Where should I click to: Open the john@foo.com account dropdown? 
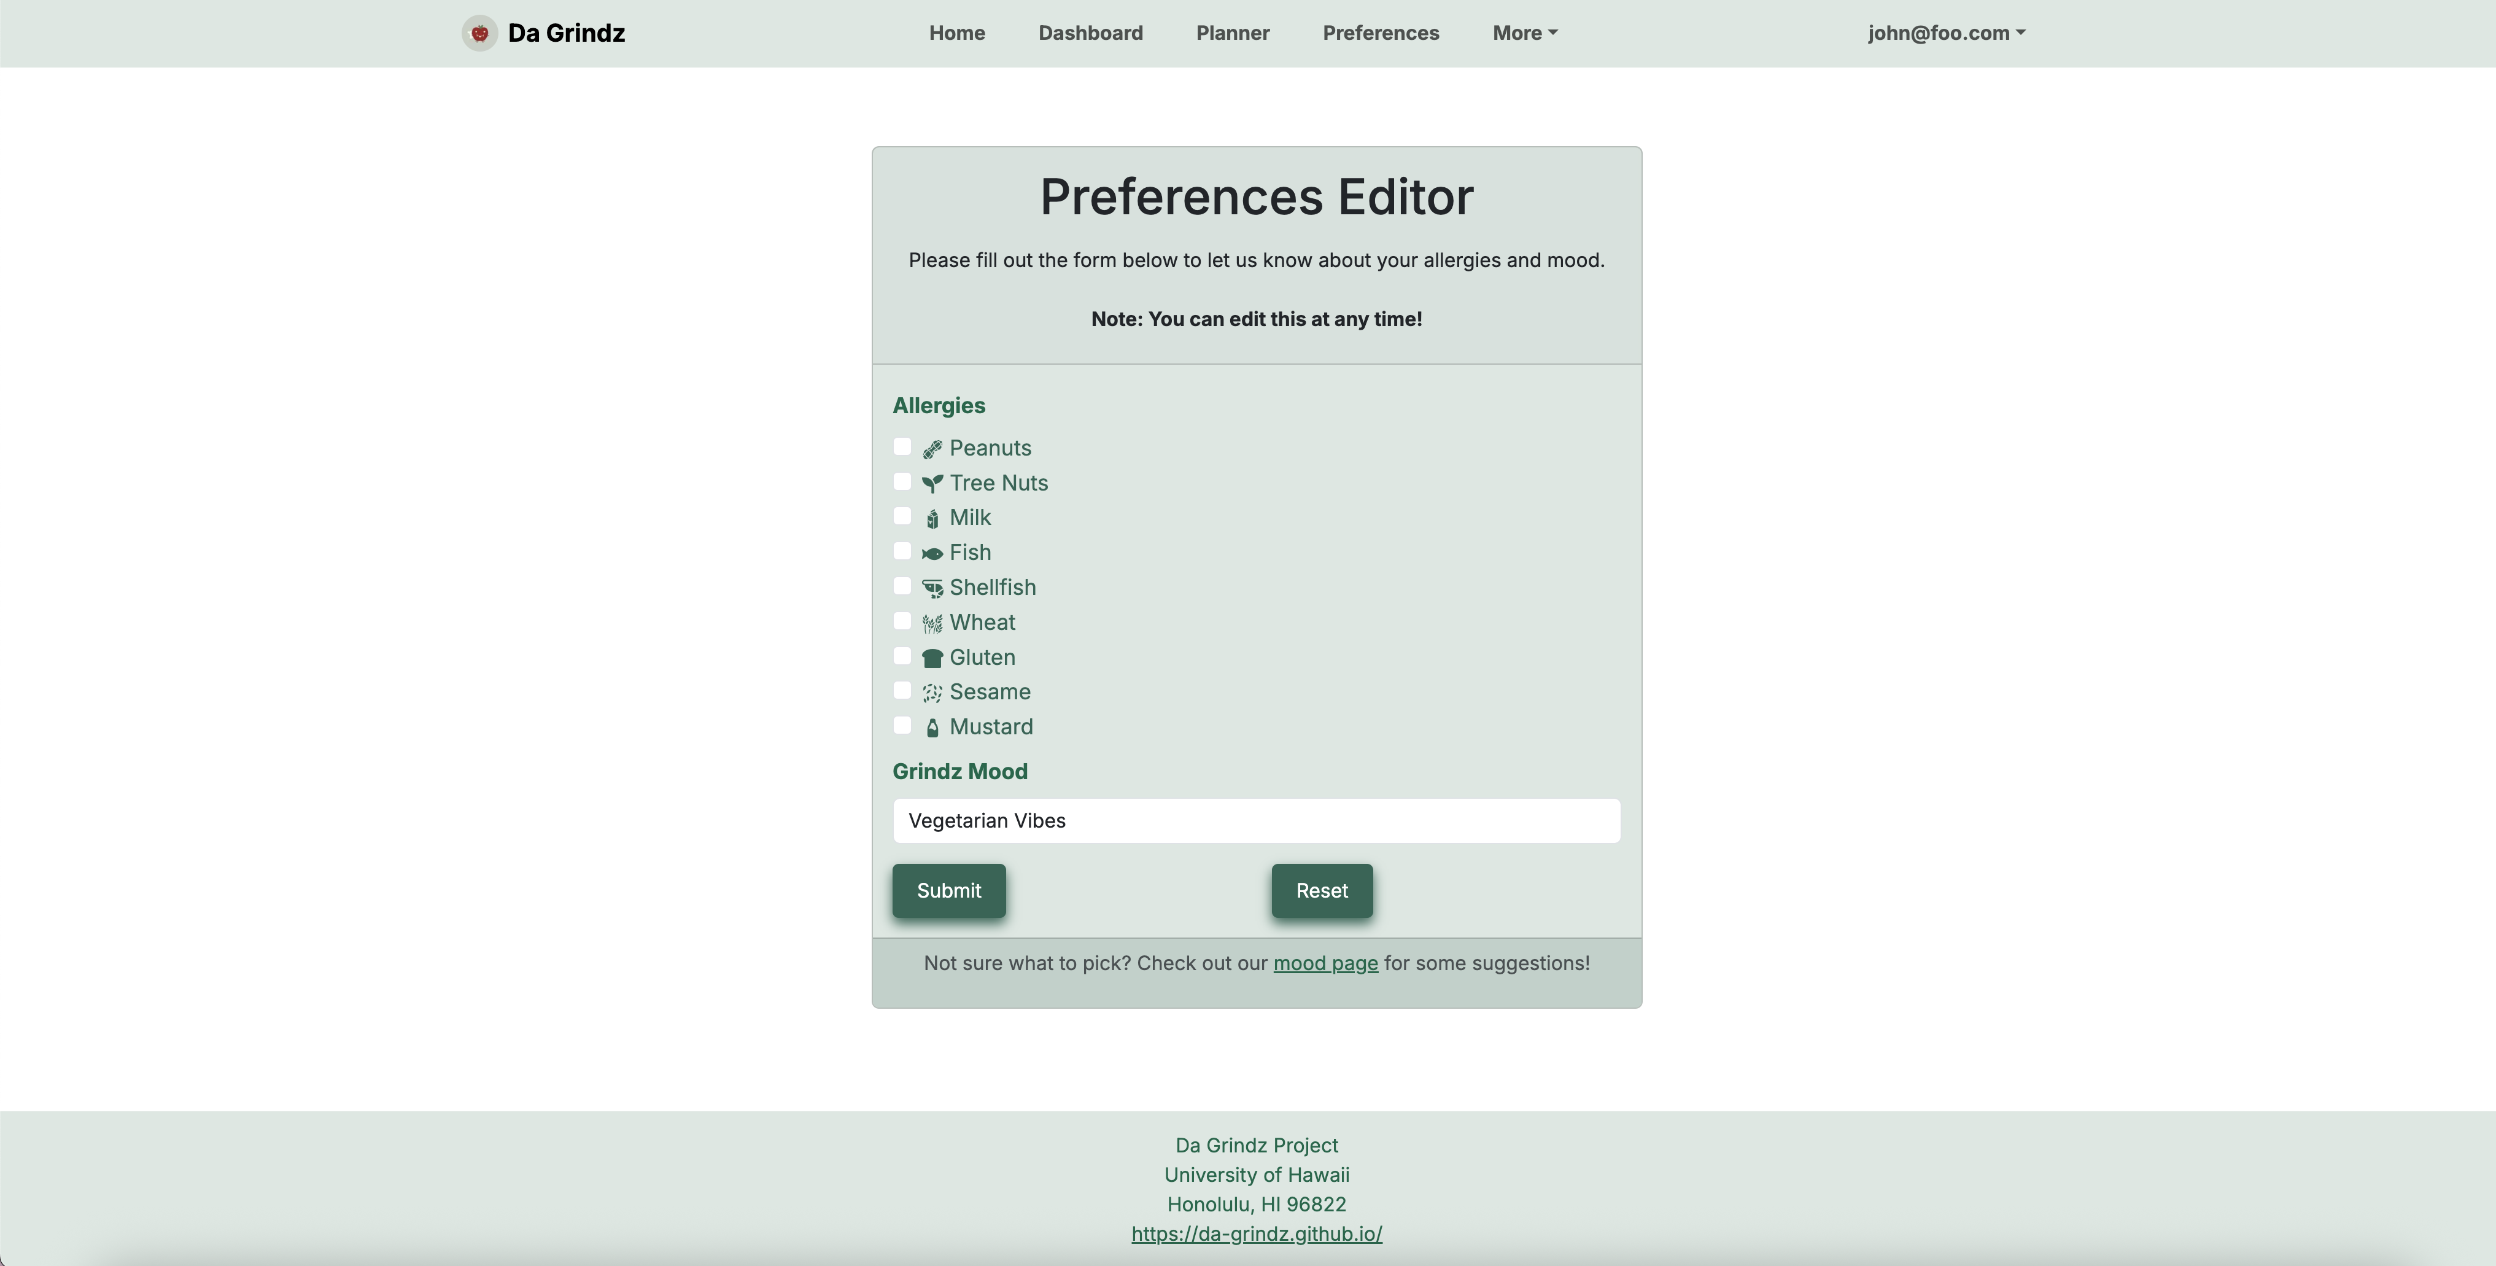point(1945,33)
